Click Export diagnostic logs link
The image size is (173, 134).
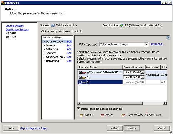point(34,128)
